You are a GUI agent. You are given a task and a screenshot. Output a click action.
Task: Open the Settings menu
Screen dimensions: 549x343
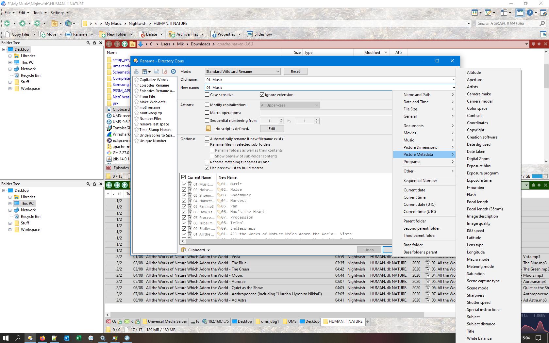(59, 13)
